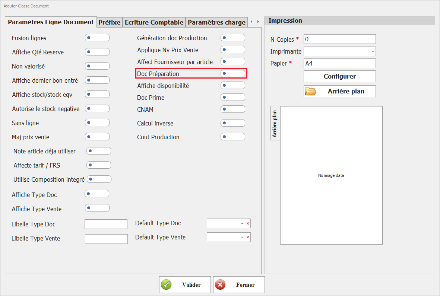Expand the Default Type Doc dropdown
Screen dimensions: 440x296
[x=242, y=223]
